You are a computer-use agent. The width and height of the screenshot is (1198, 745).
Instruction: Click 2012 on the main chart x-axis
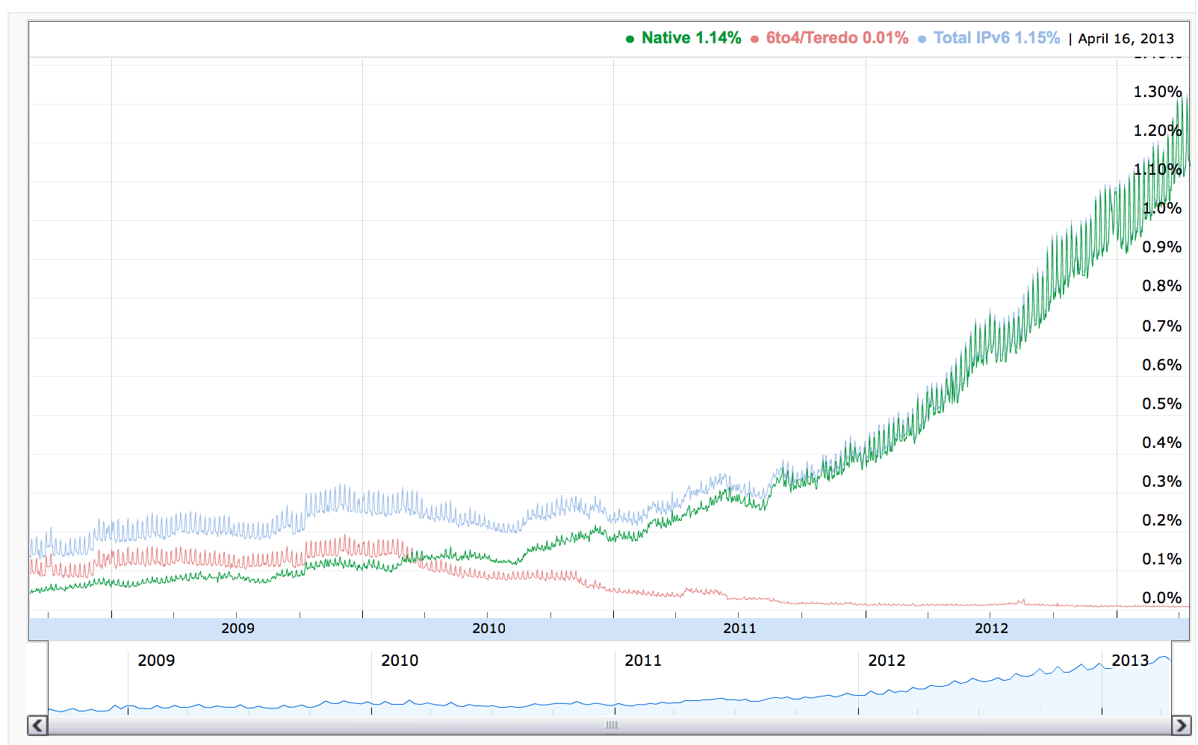point(991,629)
